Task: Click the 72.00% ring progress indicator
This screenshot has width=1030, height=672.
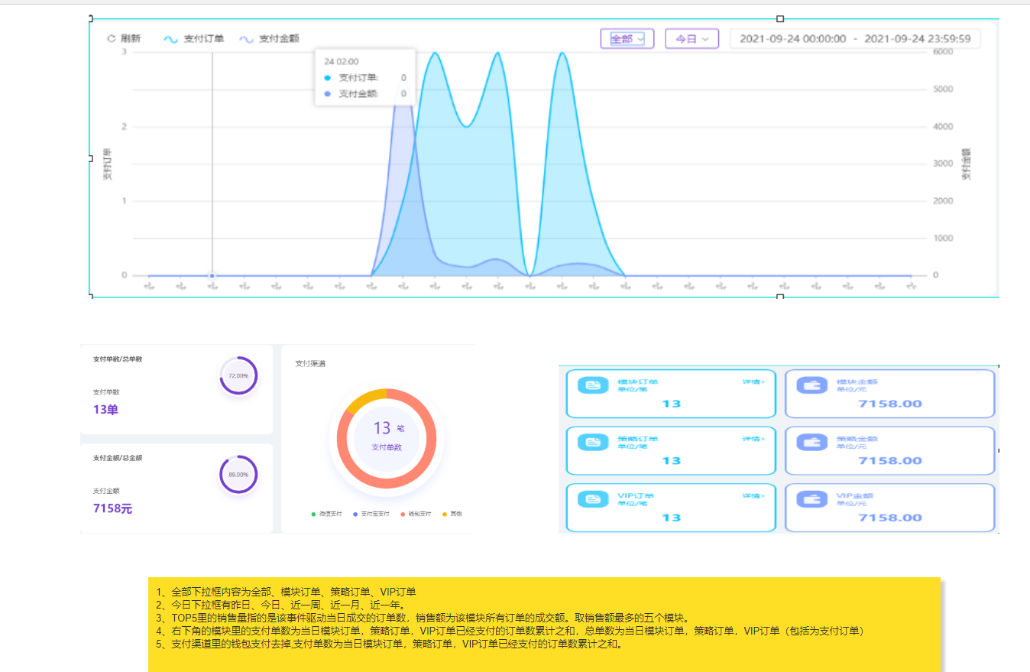Action: (x=238, y=375)
